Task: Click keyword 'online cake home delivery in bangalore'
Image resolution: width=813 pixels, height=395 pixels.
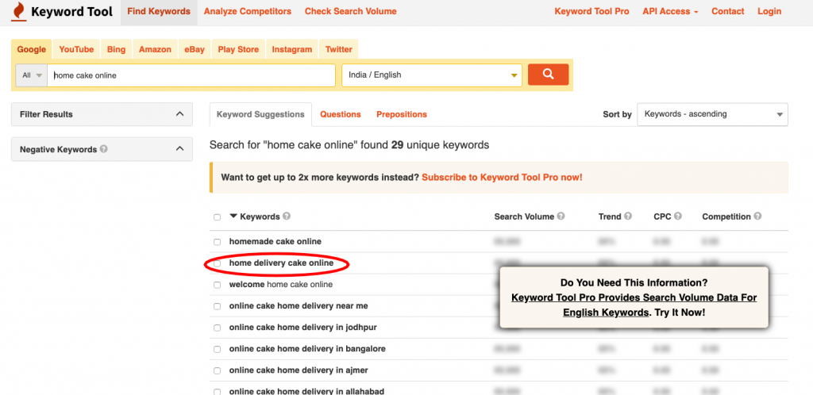Action: pyautogui.click(x=307, y=349)
